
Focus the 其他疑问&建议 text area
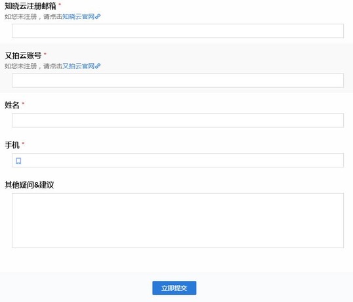click(178, 221)
